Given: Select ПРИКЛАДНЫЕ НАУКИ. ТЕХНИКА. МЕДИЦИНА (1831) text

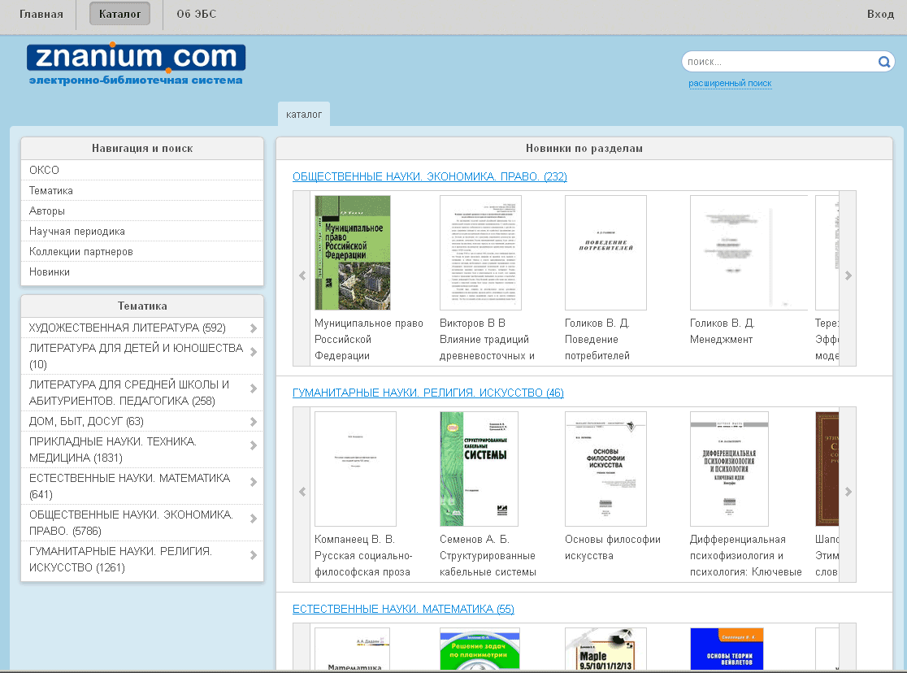Looking at the screenshot, I should click(113, 449).
